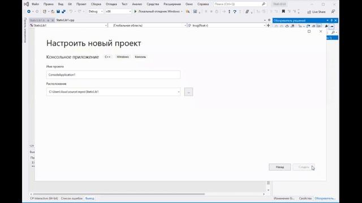Screen dimensions: 362x203
Task: Click the Visual Studio logo icon
Action: (x=27, y=4)
